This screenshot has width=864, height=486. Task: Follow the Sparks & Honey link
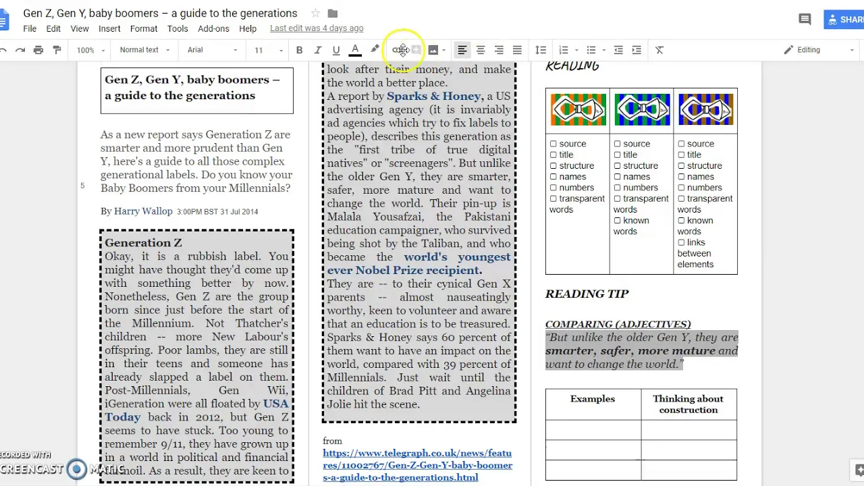pyautogui.click(x=434, y=96)
